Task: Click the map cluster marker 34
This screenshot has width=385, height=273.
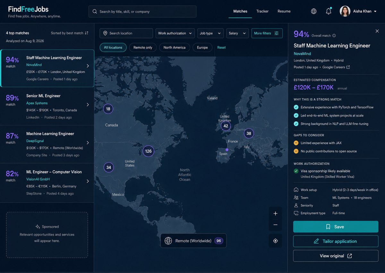Action: click(109, 167)
